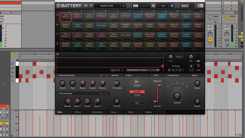Screen dimensions: 245x138
Task: Select previous engine with left arrow
Action: [x=131, y=83]
